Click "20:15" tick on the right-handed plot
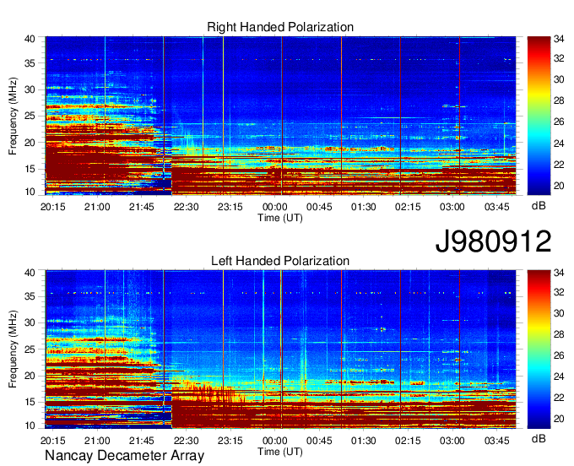Image resolution: width=574 pixels, height=466 pixels. [x=52, y=207]
